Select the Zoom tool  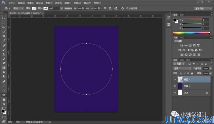[4, 104]
